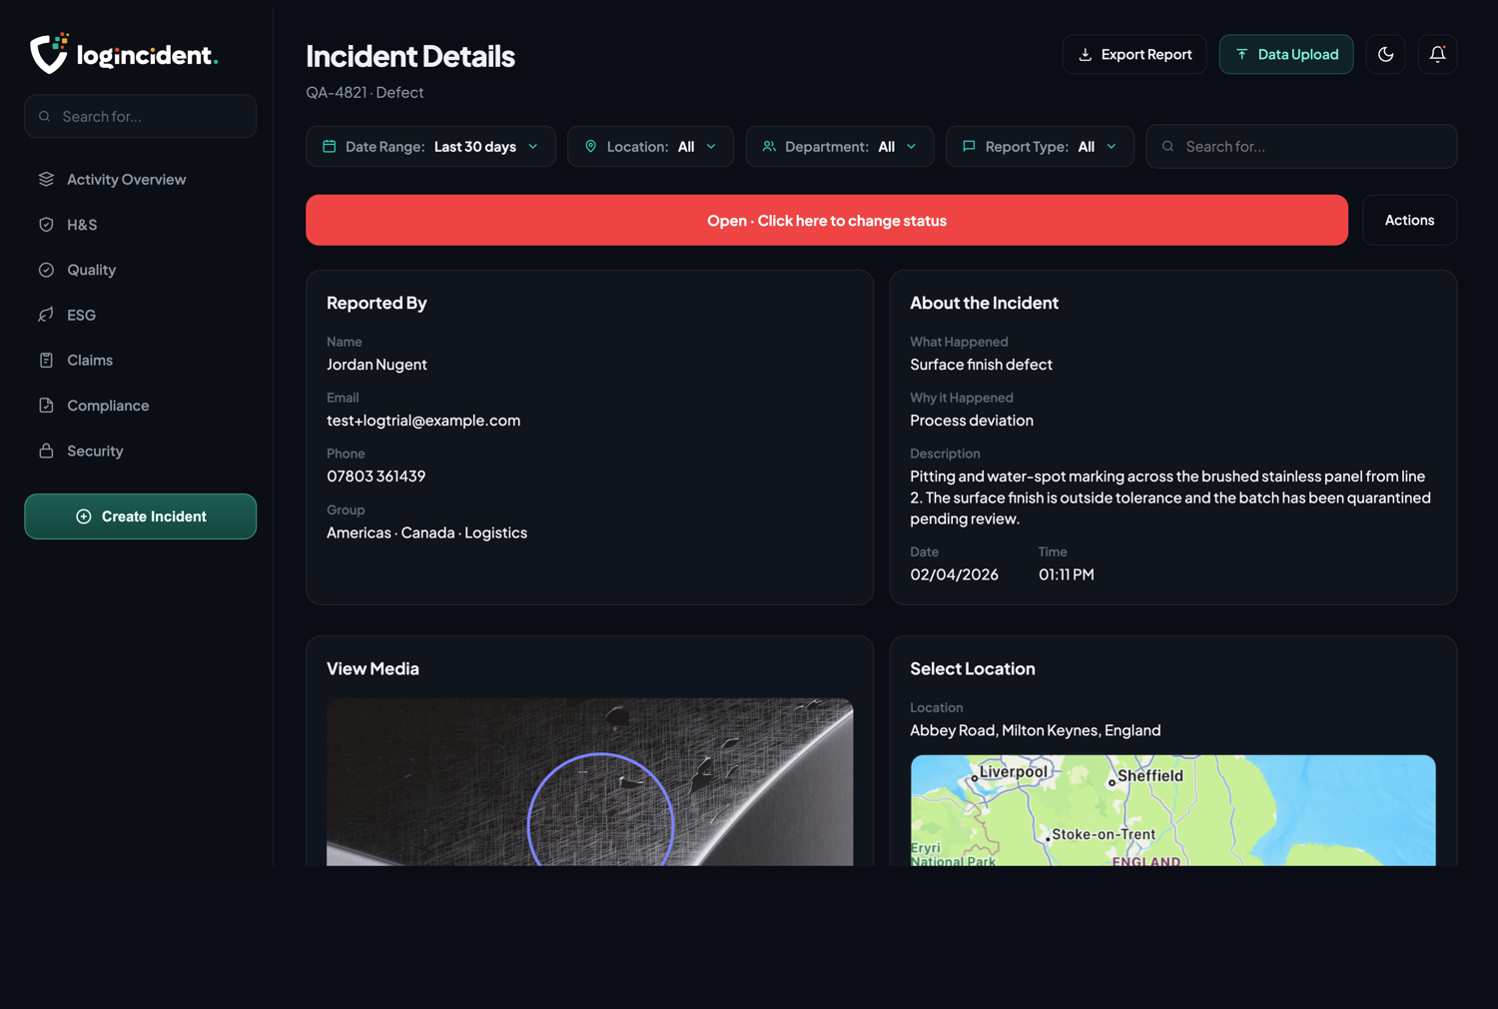Click the plus icon in Create Incident

point(84,516)
